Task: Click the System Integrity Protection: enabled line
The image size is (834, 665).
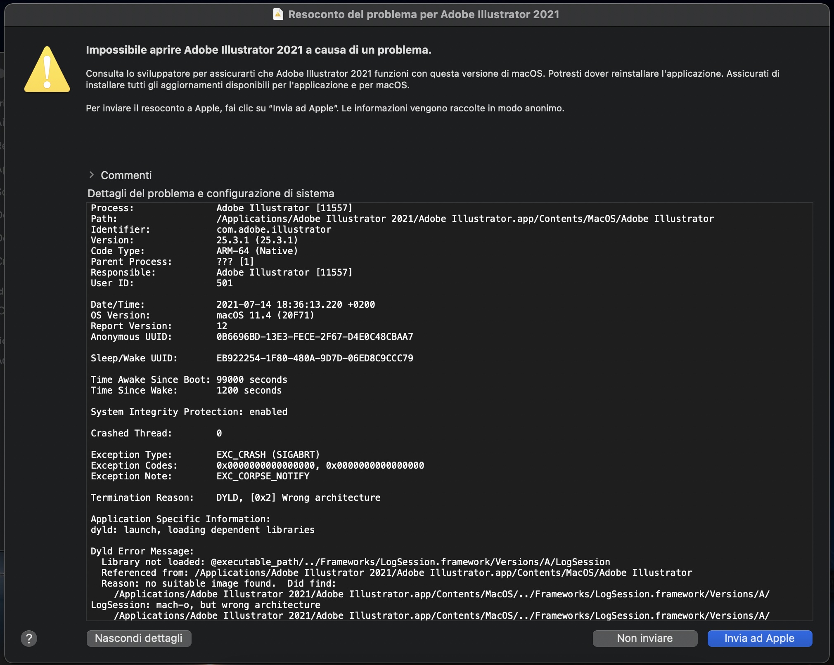Action: [189, 412]
